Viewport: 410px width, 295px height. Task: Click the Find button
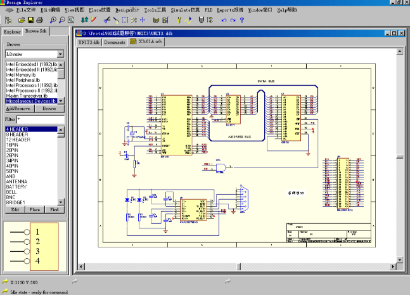[x=54, y=209]
